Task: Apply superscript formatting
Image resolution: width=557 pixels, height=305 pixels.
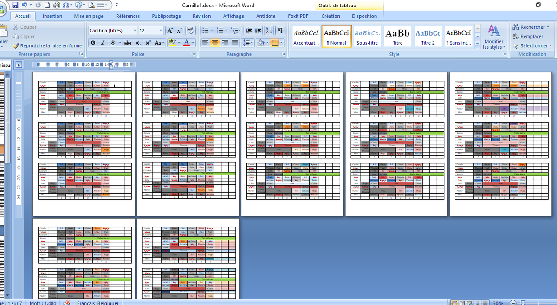Action: [x=148, y=43]
